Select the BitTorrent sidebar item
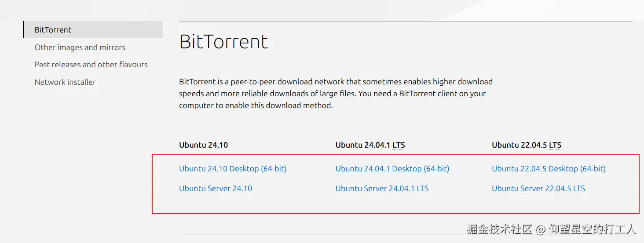 click(53, 30)
